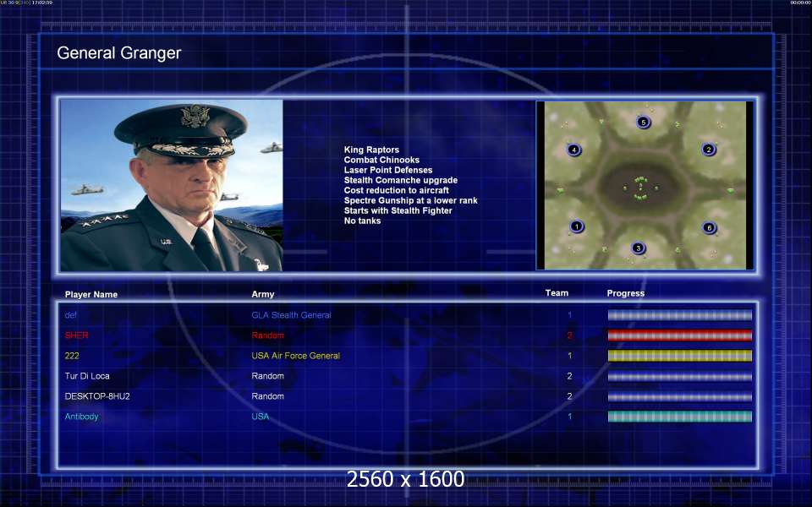Click player name 'Antibody'

point(81,417)
